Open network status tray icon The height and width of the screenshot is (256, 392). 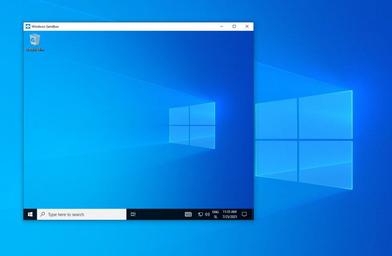tap(200, 214)
